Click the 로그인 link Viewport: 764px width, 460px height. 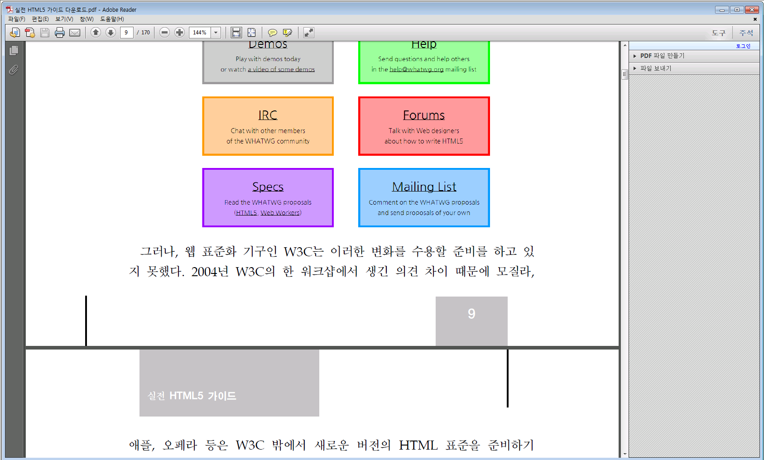click(x=743, y=46)
